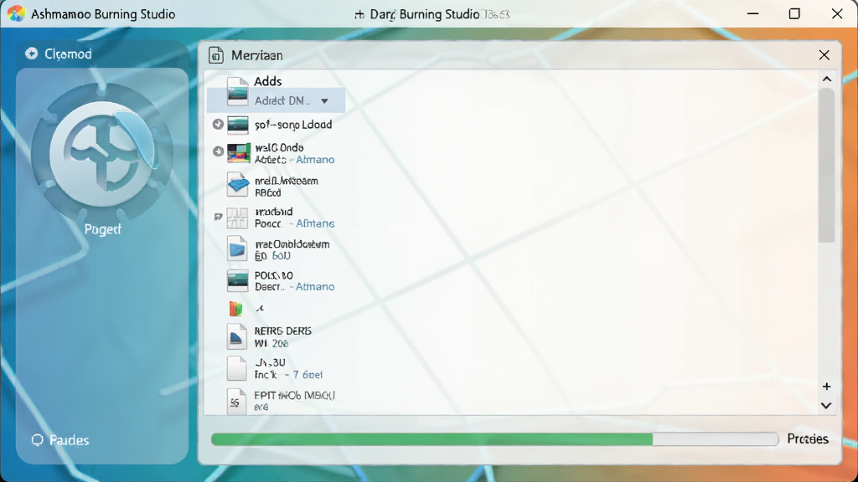Close the Meryiaen panel
Image resolution: width=858 pixels, height=482 pixels.
click(x=824, y=55)
